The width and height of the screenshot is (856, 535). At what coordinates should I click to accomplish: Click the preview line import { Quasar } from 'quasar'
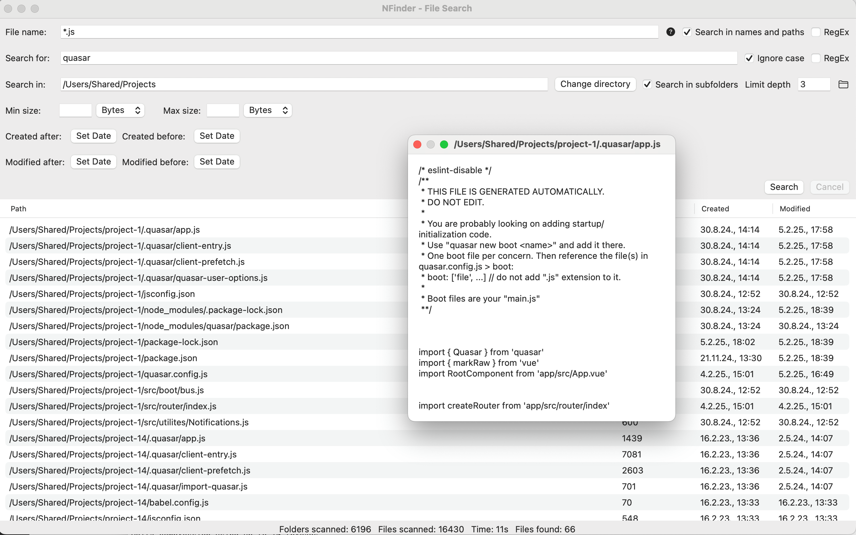click(x=481, y=352)
